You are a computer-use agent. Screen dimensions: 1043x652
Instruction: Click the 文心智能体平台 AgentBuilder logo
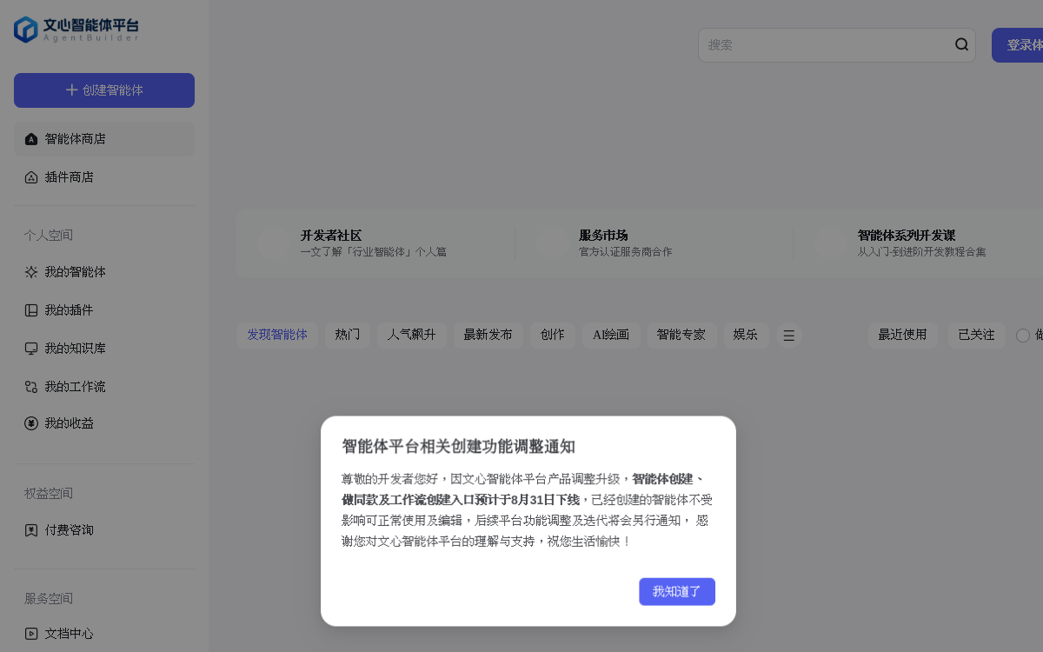76,30
